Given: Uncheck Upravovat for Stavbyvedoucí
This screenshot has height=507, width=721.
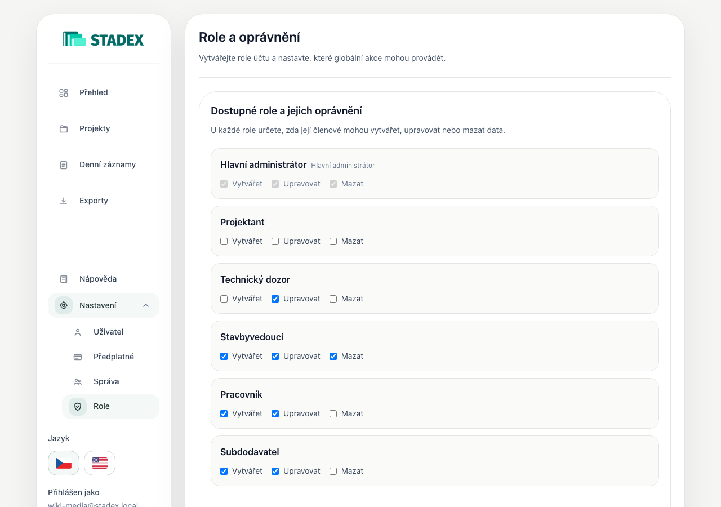Looking at the screenshot, I should [x=275, y=356].
